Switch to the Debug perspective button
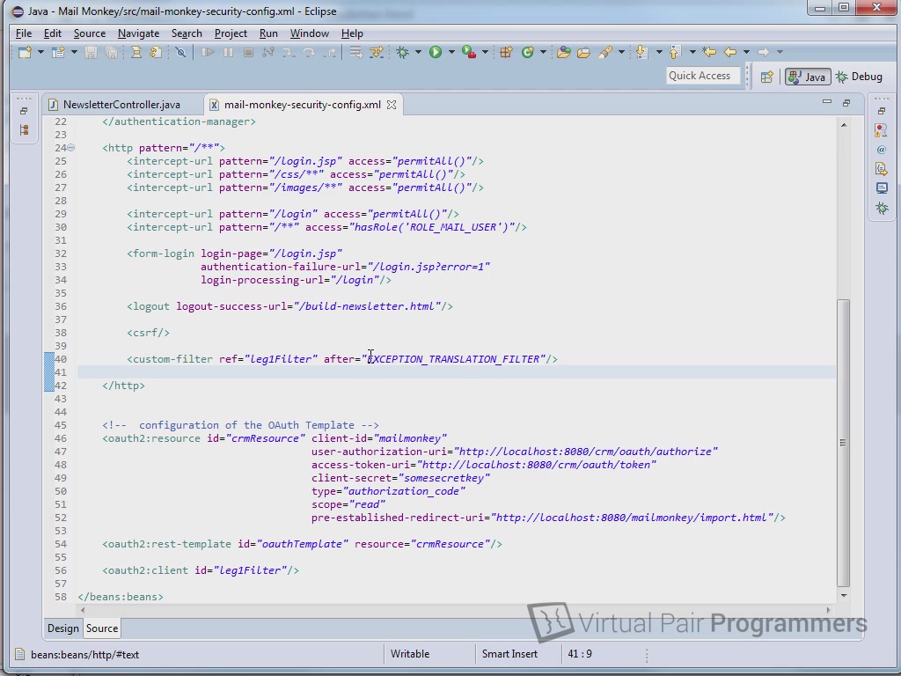Image resolution: width=901 pixels, height=676 pixels. click(860, 77)
